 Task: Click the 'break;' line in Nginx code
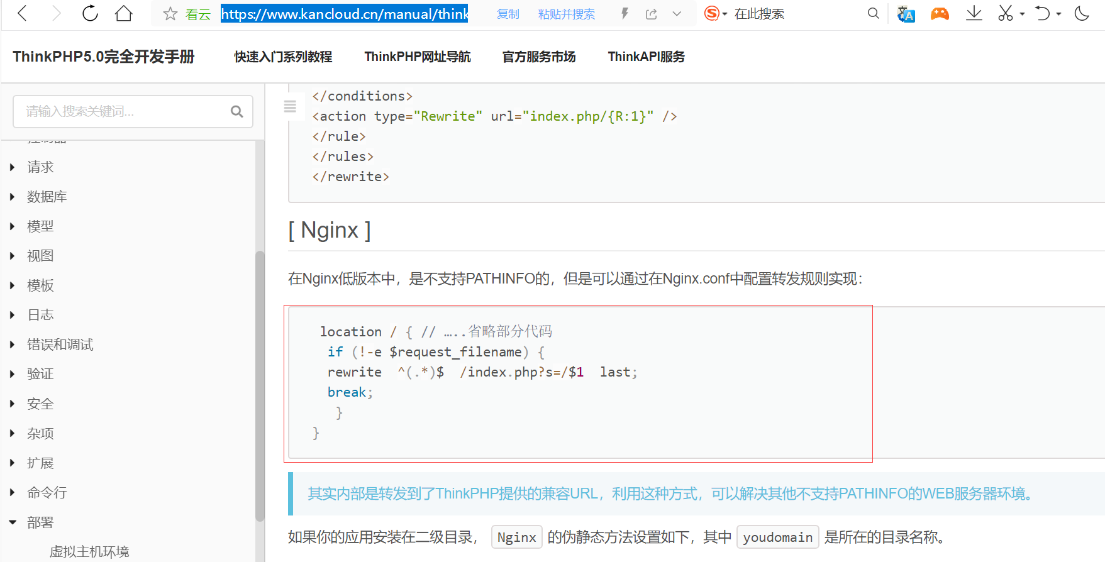tap(350, 392)
